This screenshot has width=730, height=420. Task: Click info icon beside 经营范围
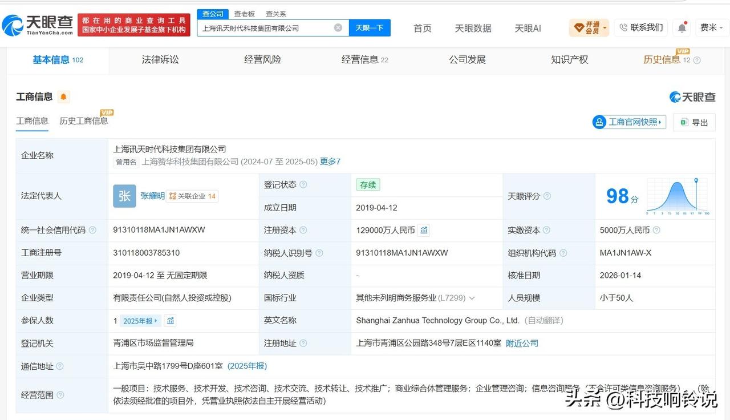pos(60,395)
